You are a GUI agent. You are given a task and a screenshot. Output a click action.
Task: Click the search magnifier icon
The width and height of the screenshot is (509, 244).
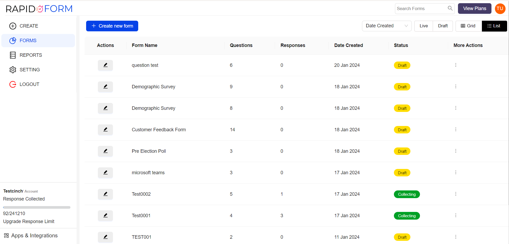(450, 8)
